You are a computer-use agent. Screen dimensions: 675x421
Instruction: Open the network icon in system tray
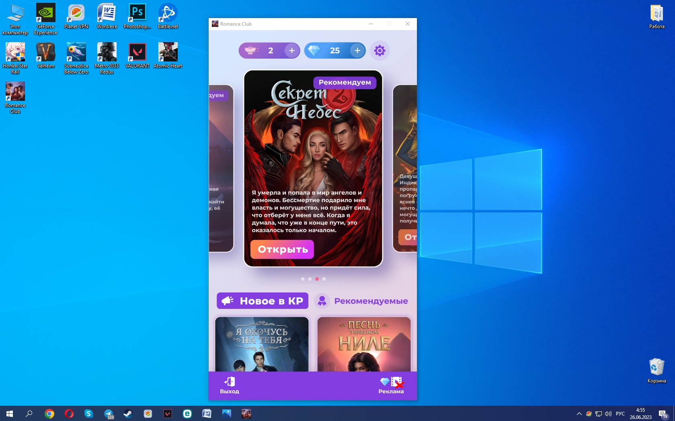click(599, 413)
